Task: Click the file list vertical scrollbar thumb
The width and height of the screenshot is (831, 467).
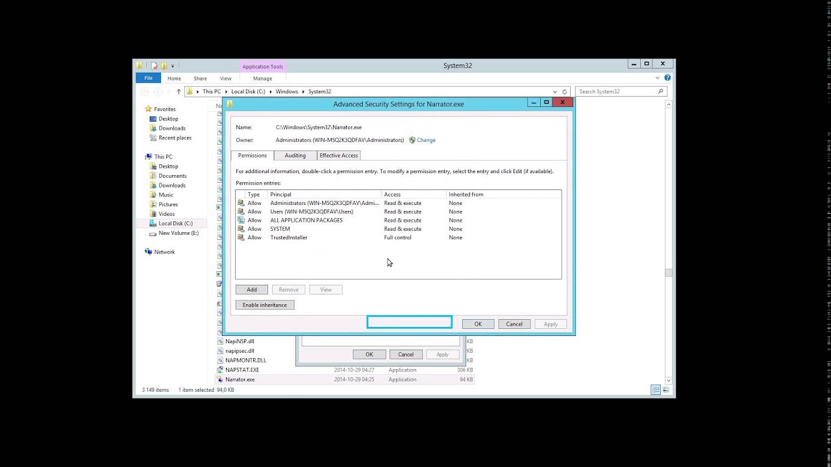Action: [x=669, y=273]
